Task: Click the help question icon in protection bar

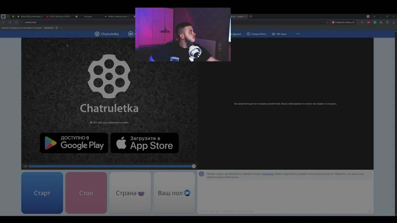Action: pyautogui.click(x=57, y=28)
